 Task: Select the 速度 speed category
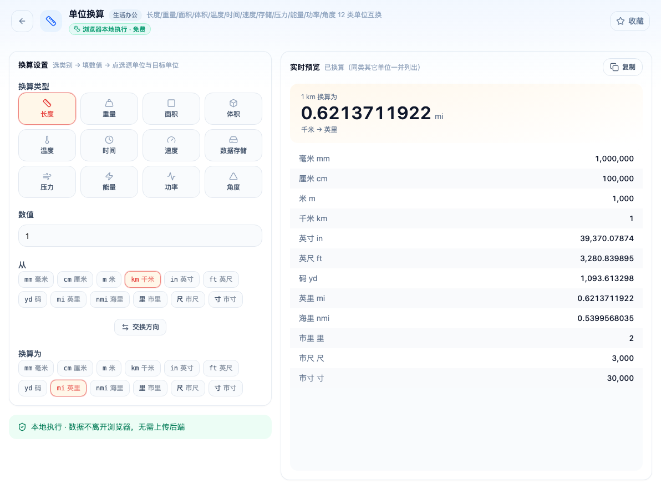point(171,145)
